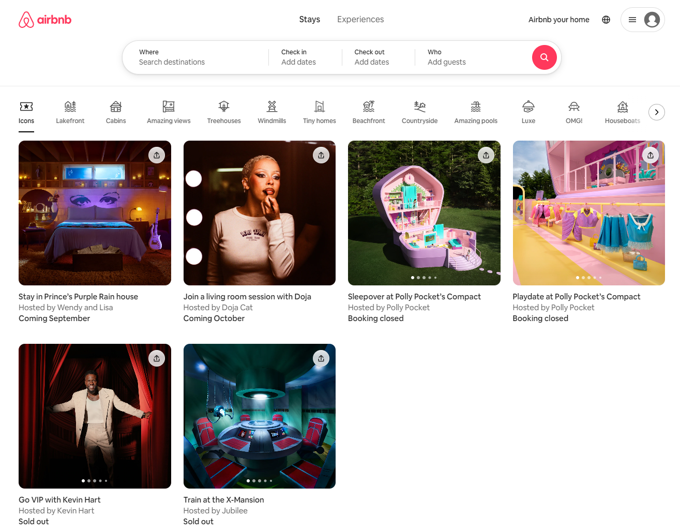Select the Windmills category
Image resolution: width=680 pixels, height=532 pixels.
[x=272, y=113]
